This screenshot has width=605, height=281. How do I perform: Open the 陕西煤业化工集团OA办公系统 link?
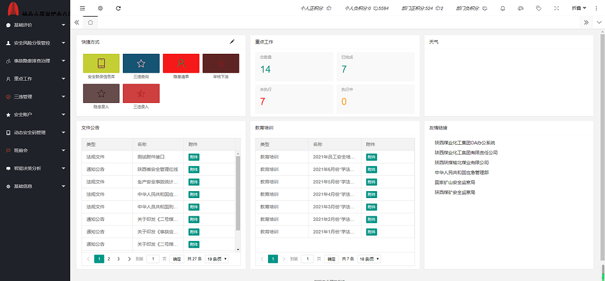pyautogui.click(x=464, y=143)
